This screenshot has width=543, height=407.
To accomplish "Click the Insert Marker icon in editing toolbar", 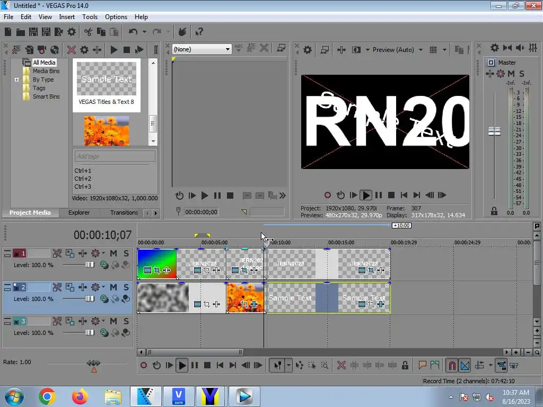I will 422,365.
